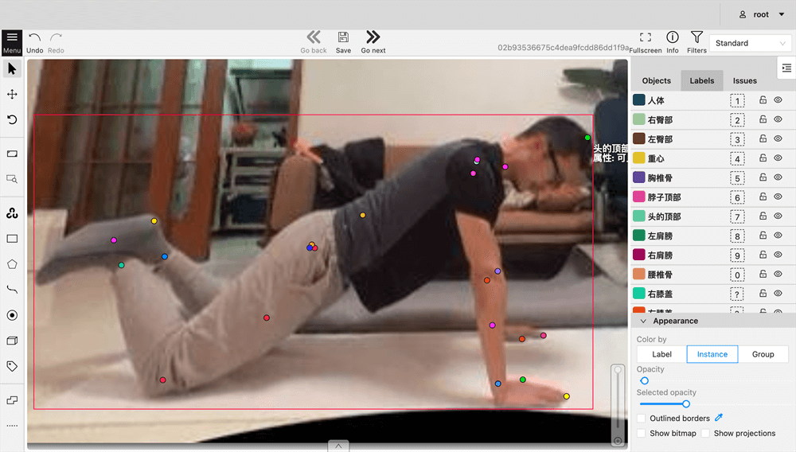796x452 pixels.
Task: Click the canvas vertical layer slider
Action: click(x=618, y=405)
